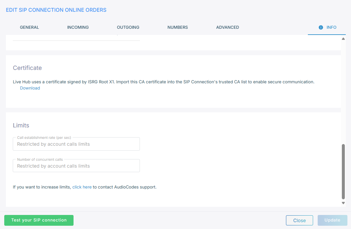
Task: Switch to the NUMBERS tab
Action: coord(177,27)
